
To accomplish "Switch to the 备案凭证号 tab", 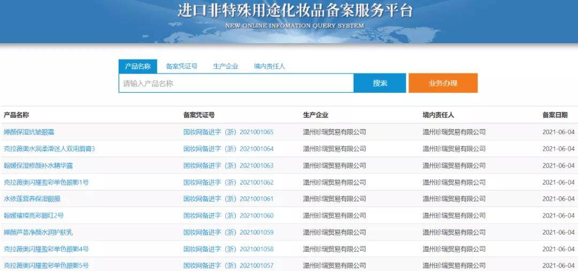I will tap(181, 66).
